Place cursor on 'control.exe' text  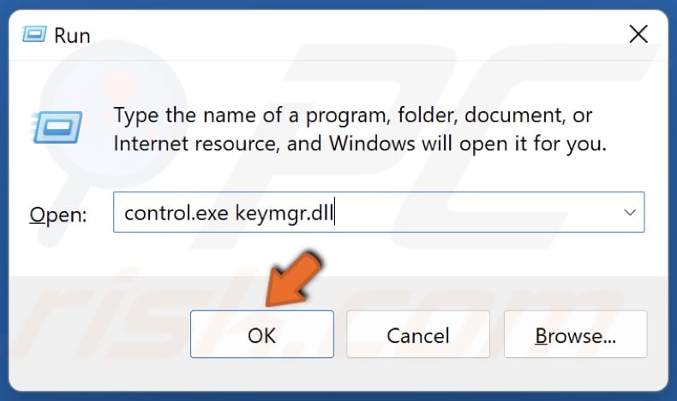click(x=177, y=213)
